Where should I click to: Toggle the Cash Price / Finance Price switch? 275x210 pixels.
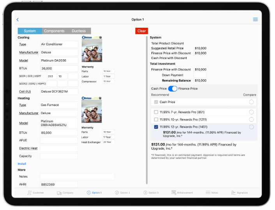[x=173, y=89]
